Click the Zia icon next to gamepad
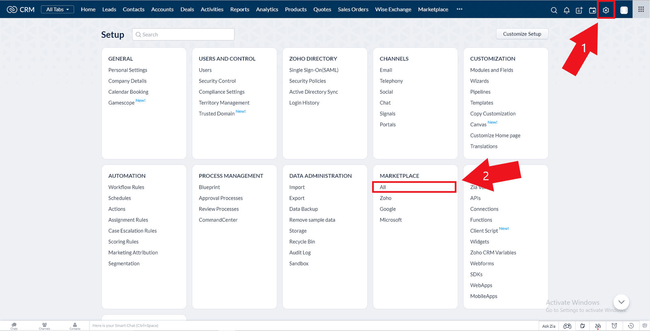 pyautogui.click(x=598, y=326)
